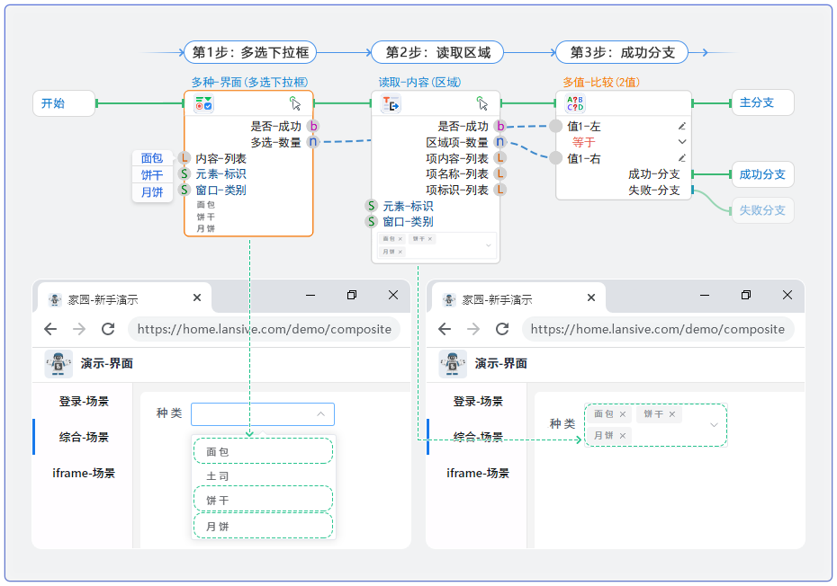Click the multi-value compare A?B icon
This screenshot has width=837, height=586.
pyautogui.click(x=575, y=104)
